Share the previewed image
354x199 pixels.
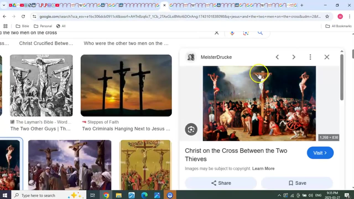(221, 183)
